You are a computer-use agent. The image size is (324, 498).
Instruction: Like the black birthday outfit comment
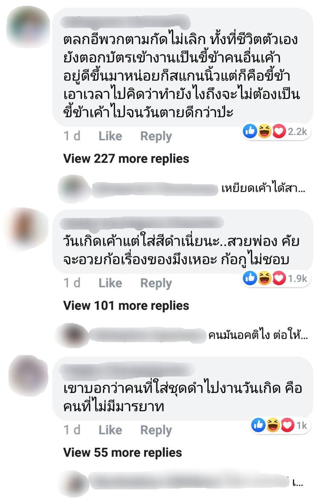110,283
